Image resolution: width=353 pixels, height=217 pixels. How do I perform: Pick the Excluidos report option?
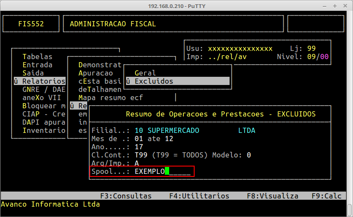click(154, 81)
